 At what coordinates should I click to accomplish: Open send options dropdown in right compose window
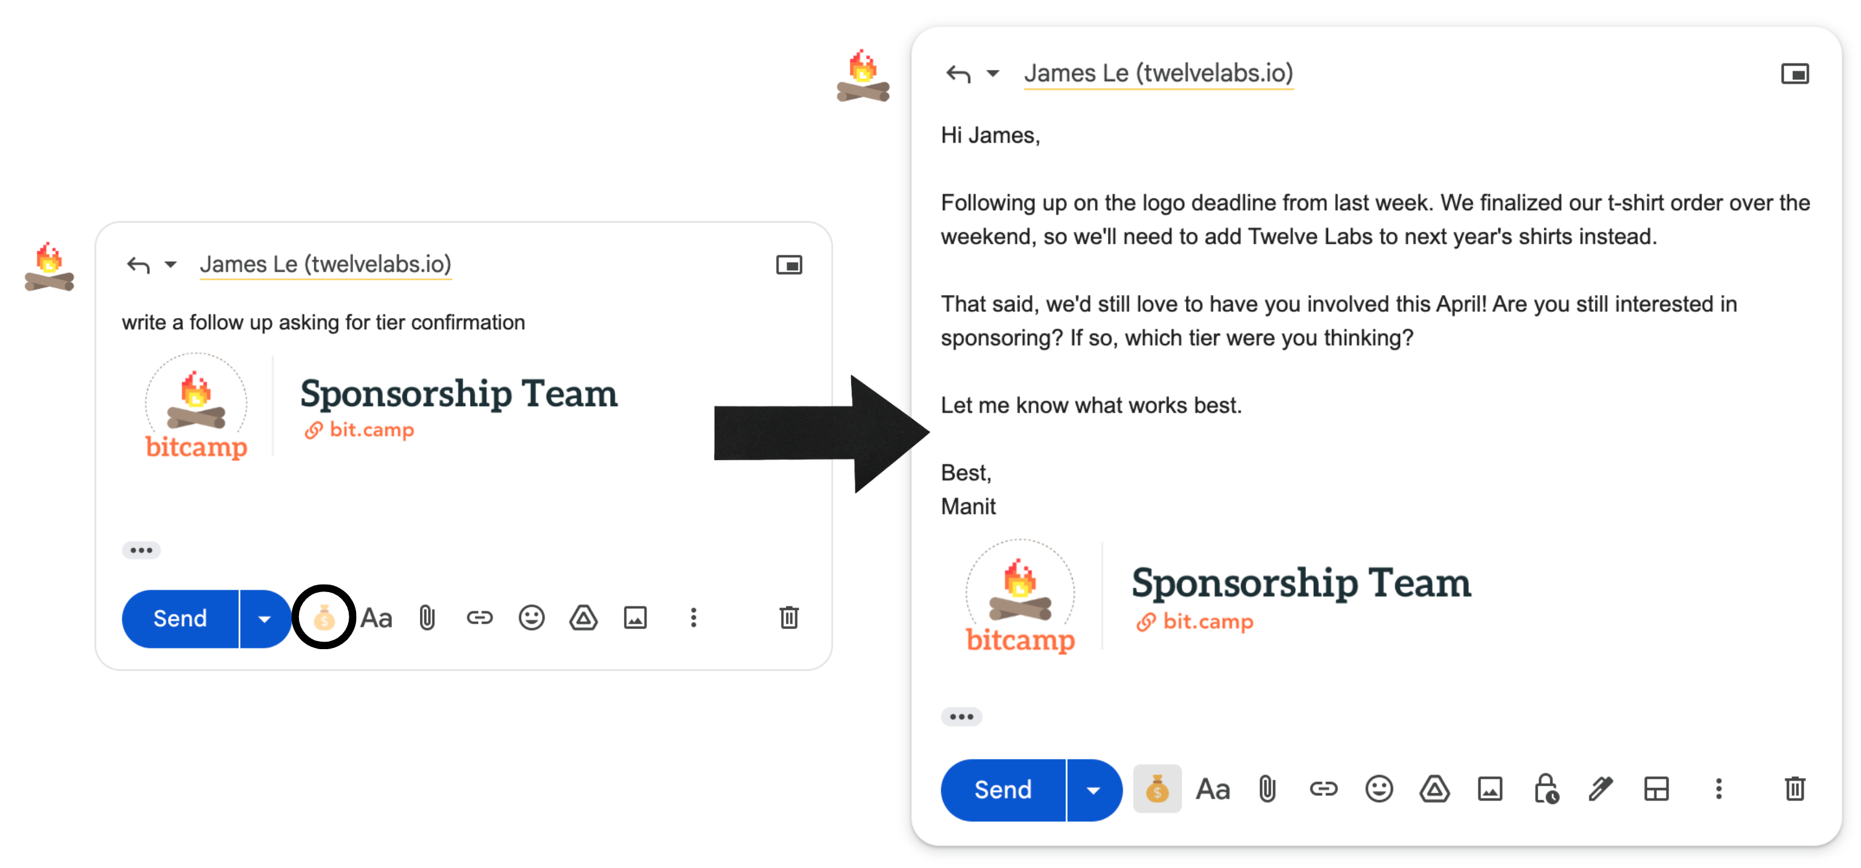tap(1093, 790)
